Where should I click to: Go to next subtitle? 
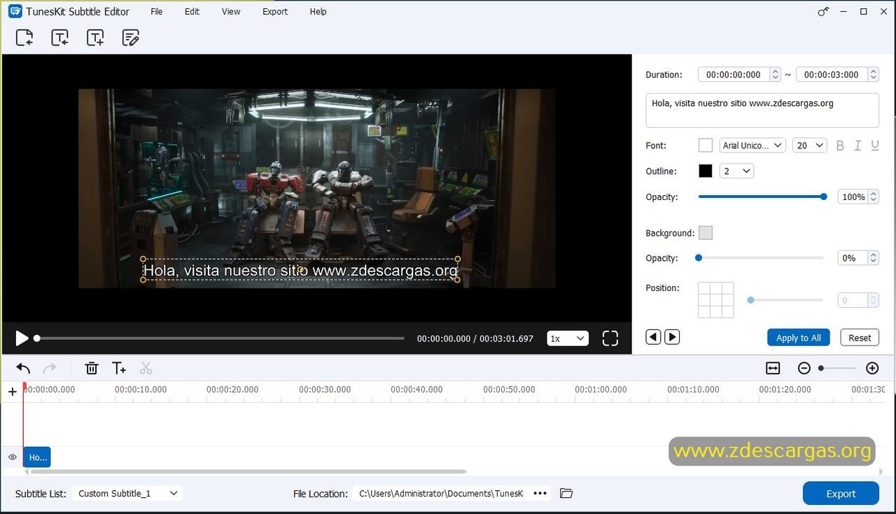(x=672, y=337)
